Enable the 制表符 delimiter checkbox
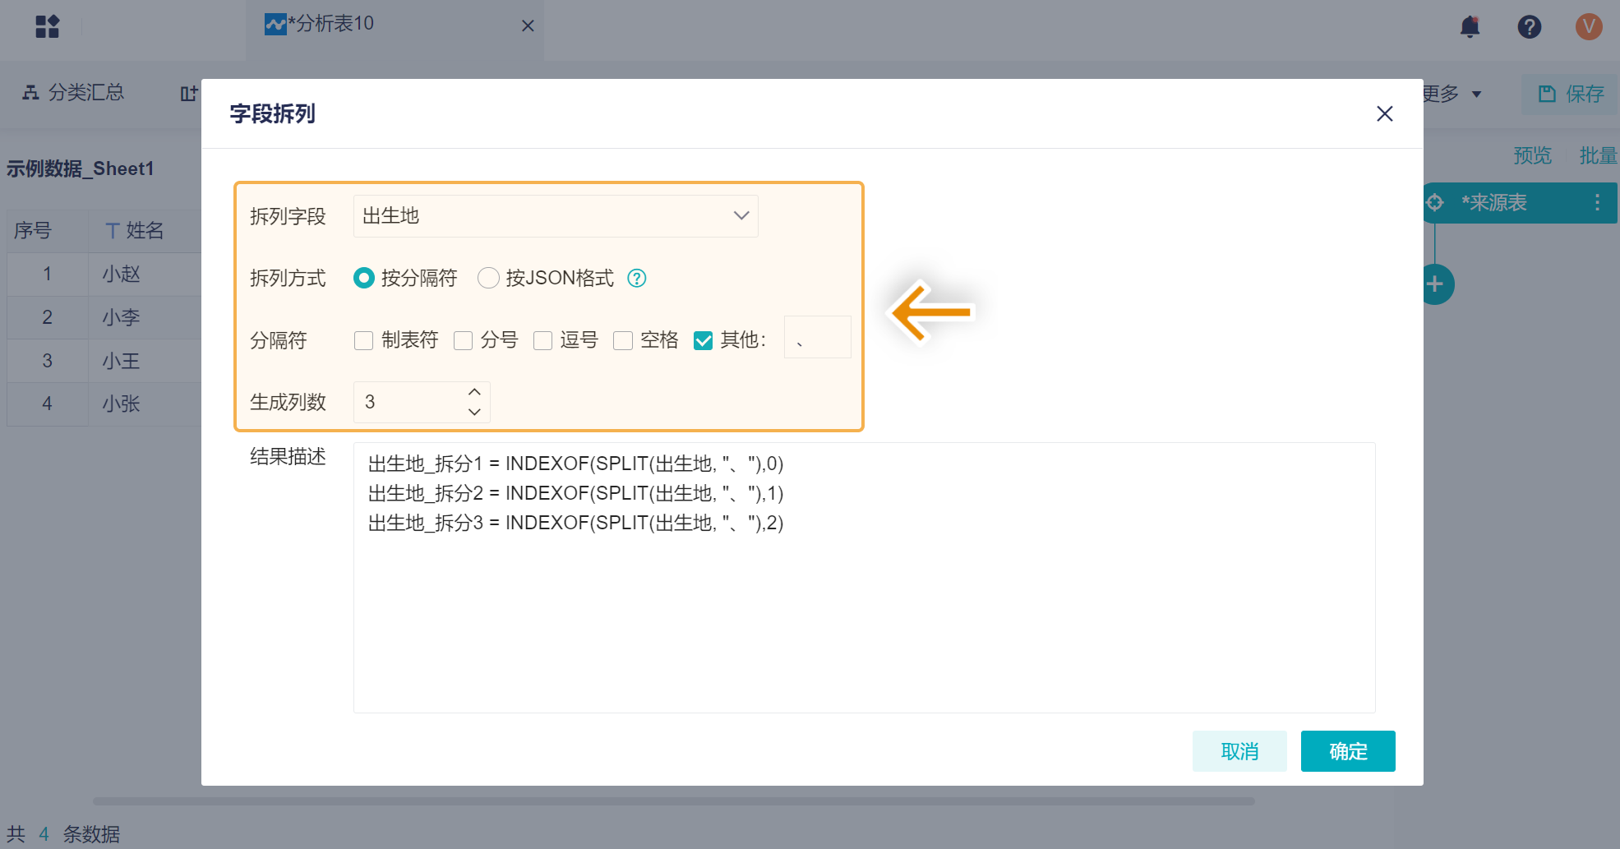The width and height of the screenshot is (1620, 849). click(363, 340)
